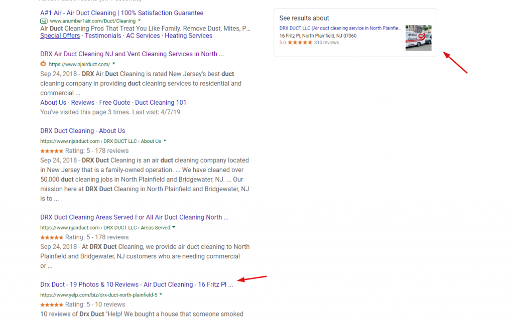Click star rating in DRX About Us result
The width and height of the screenshot is (514, 319).
point(52,151)
